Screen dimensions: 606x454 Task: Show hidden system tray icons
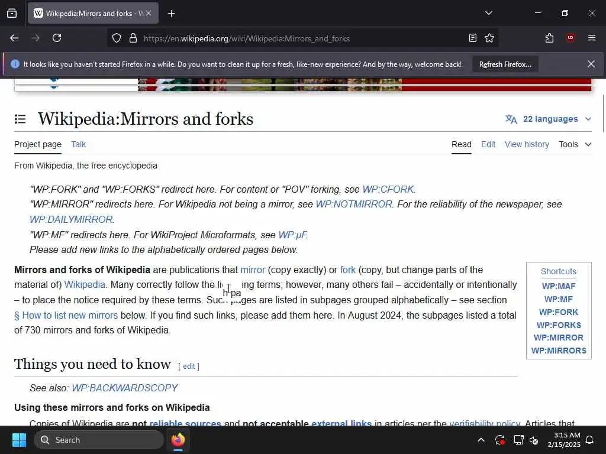[481, 440]
